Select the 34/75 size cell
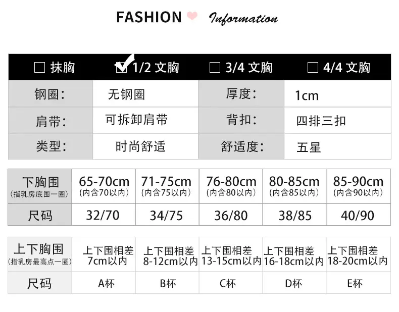This screenshot has width=399, height=312. pos(167,215)
